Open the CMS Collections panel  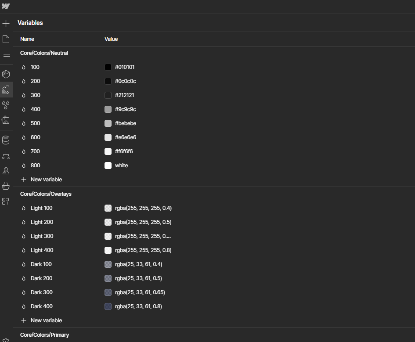click(6, 140)
